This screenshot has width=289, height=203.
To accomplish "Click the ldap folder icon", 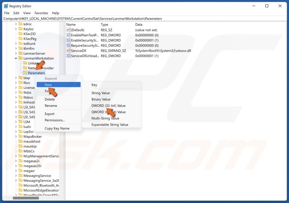I will (20, 78).
